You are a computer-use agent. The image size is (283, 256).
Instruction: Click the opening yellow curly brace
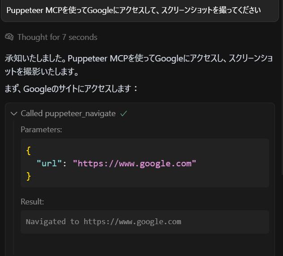(29, 151)
